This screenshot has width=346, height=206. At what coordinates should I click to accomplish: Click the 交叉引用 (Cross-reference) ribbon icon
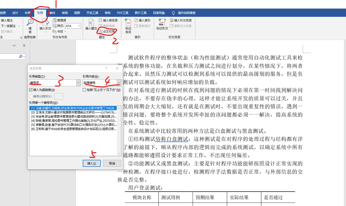[100, 31]
